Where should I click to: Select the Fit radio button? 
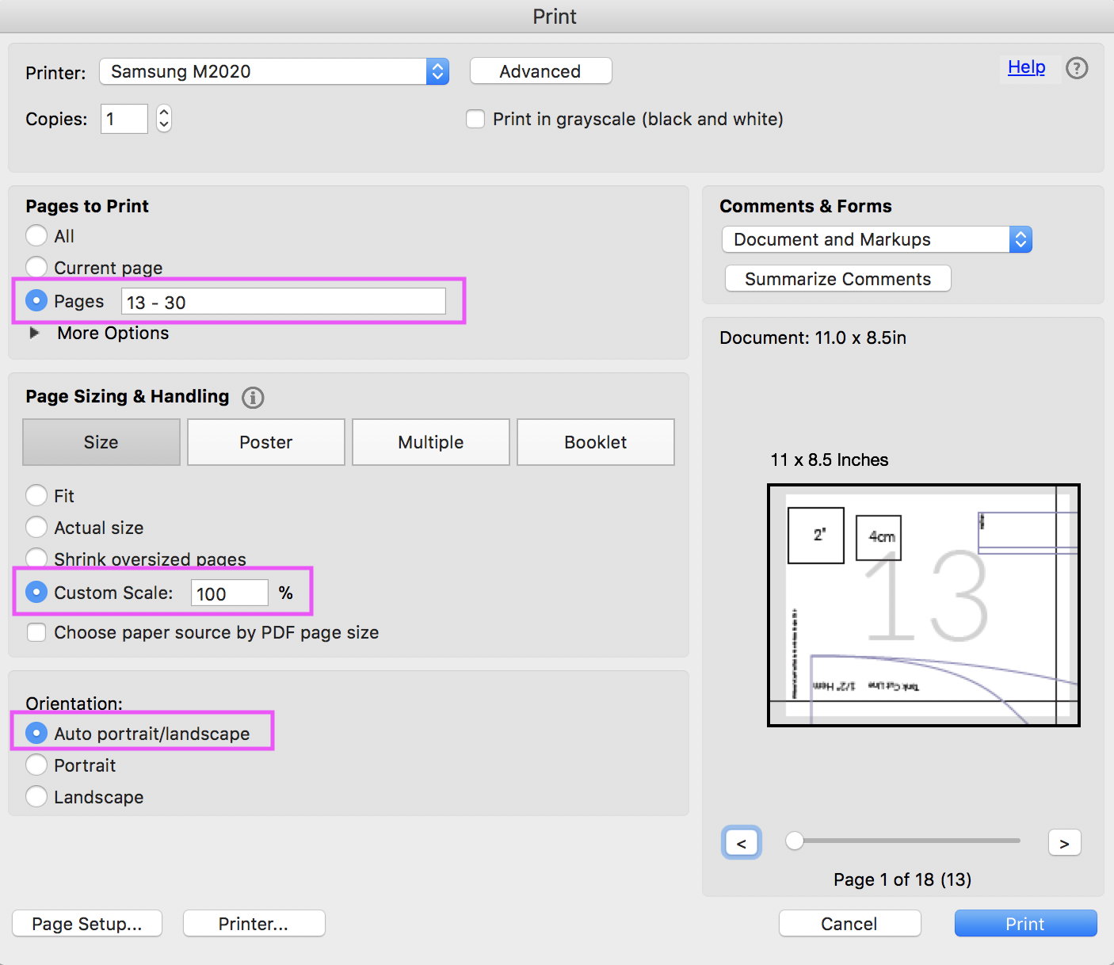[x=36, y=495]
